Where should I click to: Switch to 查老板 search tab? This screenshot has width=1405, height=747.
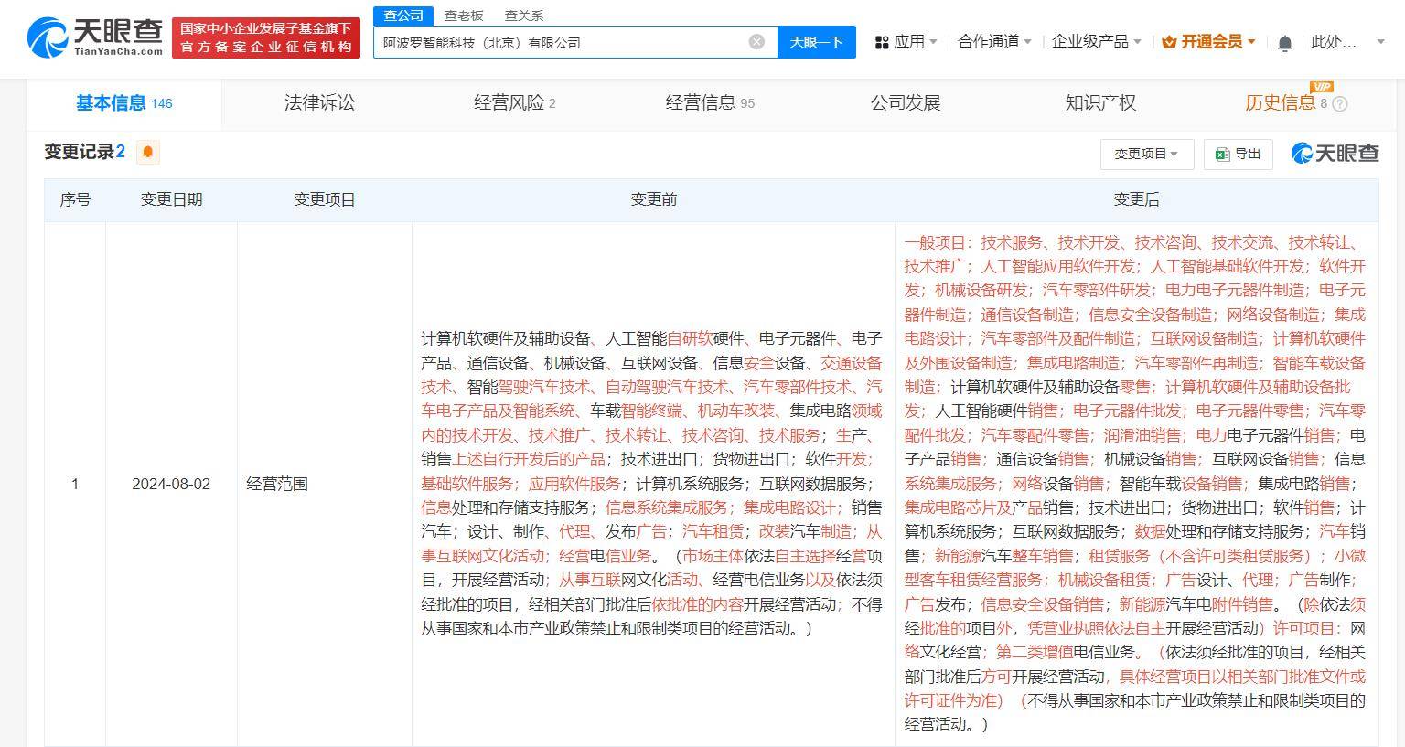coord(464,16)
